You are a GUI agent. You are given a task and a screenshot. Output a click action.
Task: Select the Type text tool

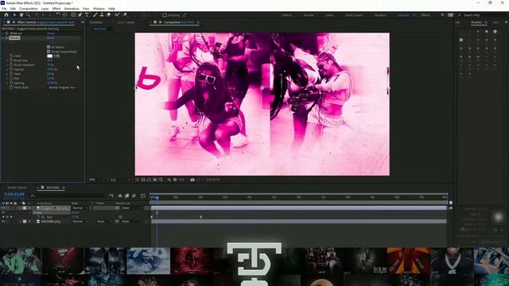point(87,15)
